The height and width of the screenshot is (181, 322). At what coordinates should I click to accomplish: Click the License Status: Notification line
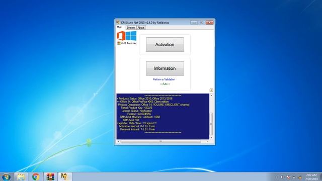(137, 111)
